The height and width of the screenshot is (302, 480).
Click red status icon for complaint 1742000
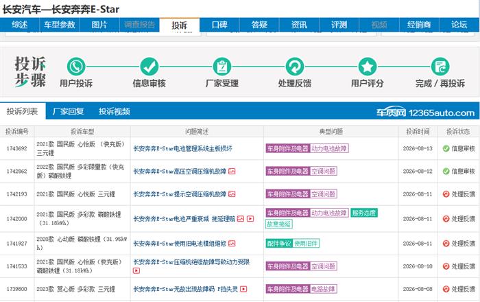click(x=446, y=219)
